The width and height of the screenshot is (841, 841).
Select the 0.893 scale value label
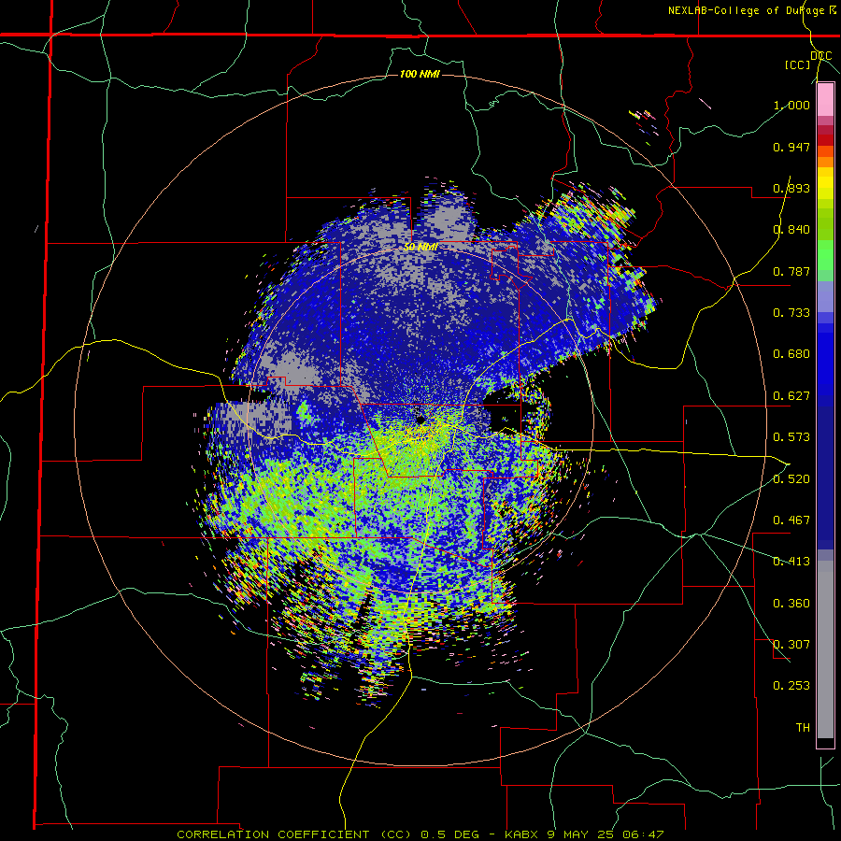click(791, 188)
